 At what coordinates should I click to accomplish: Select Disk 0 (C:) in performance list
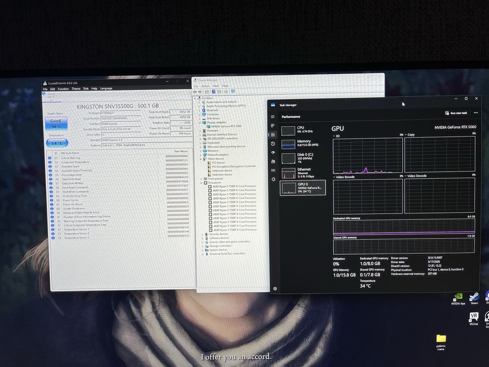(302, 158)
